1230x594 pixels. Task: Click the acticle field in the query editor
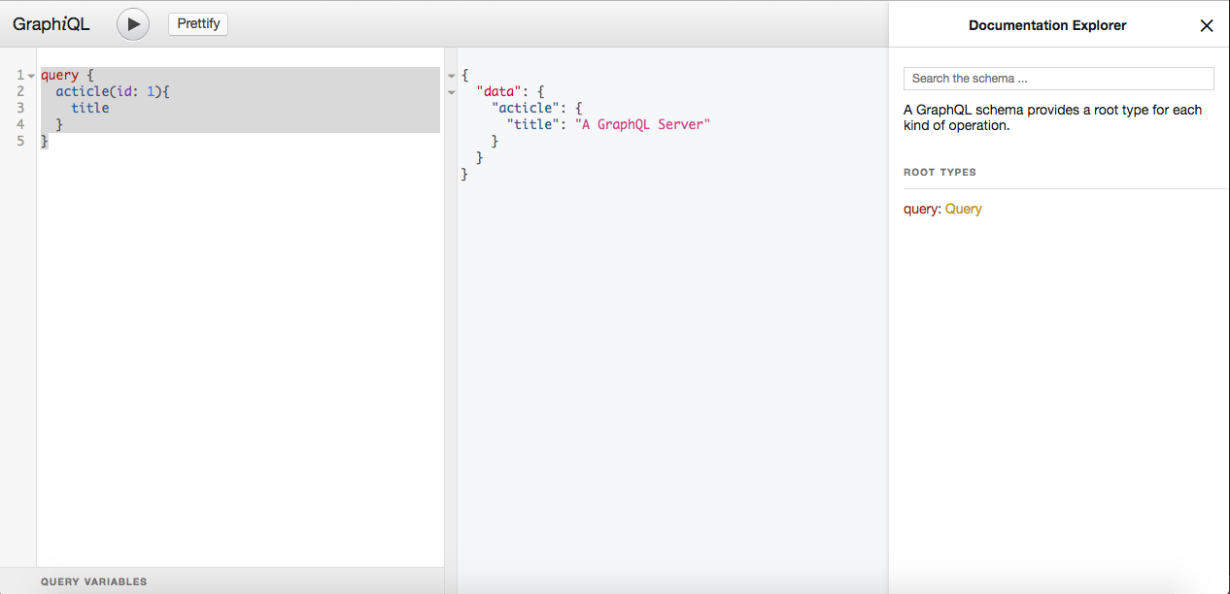[x=84, y=91]
